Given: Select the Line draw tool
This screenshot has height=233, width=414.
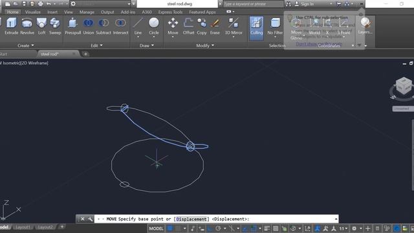Looking at the screenshot, I should point(138,26).
